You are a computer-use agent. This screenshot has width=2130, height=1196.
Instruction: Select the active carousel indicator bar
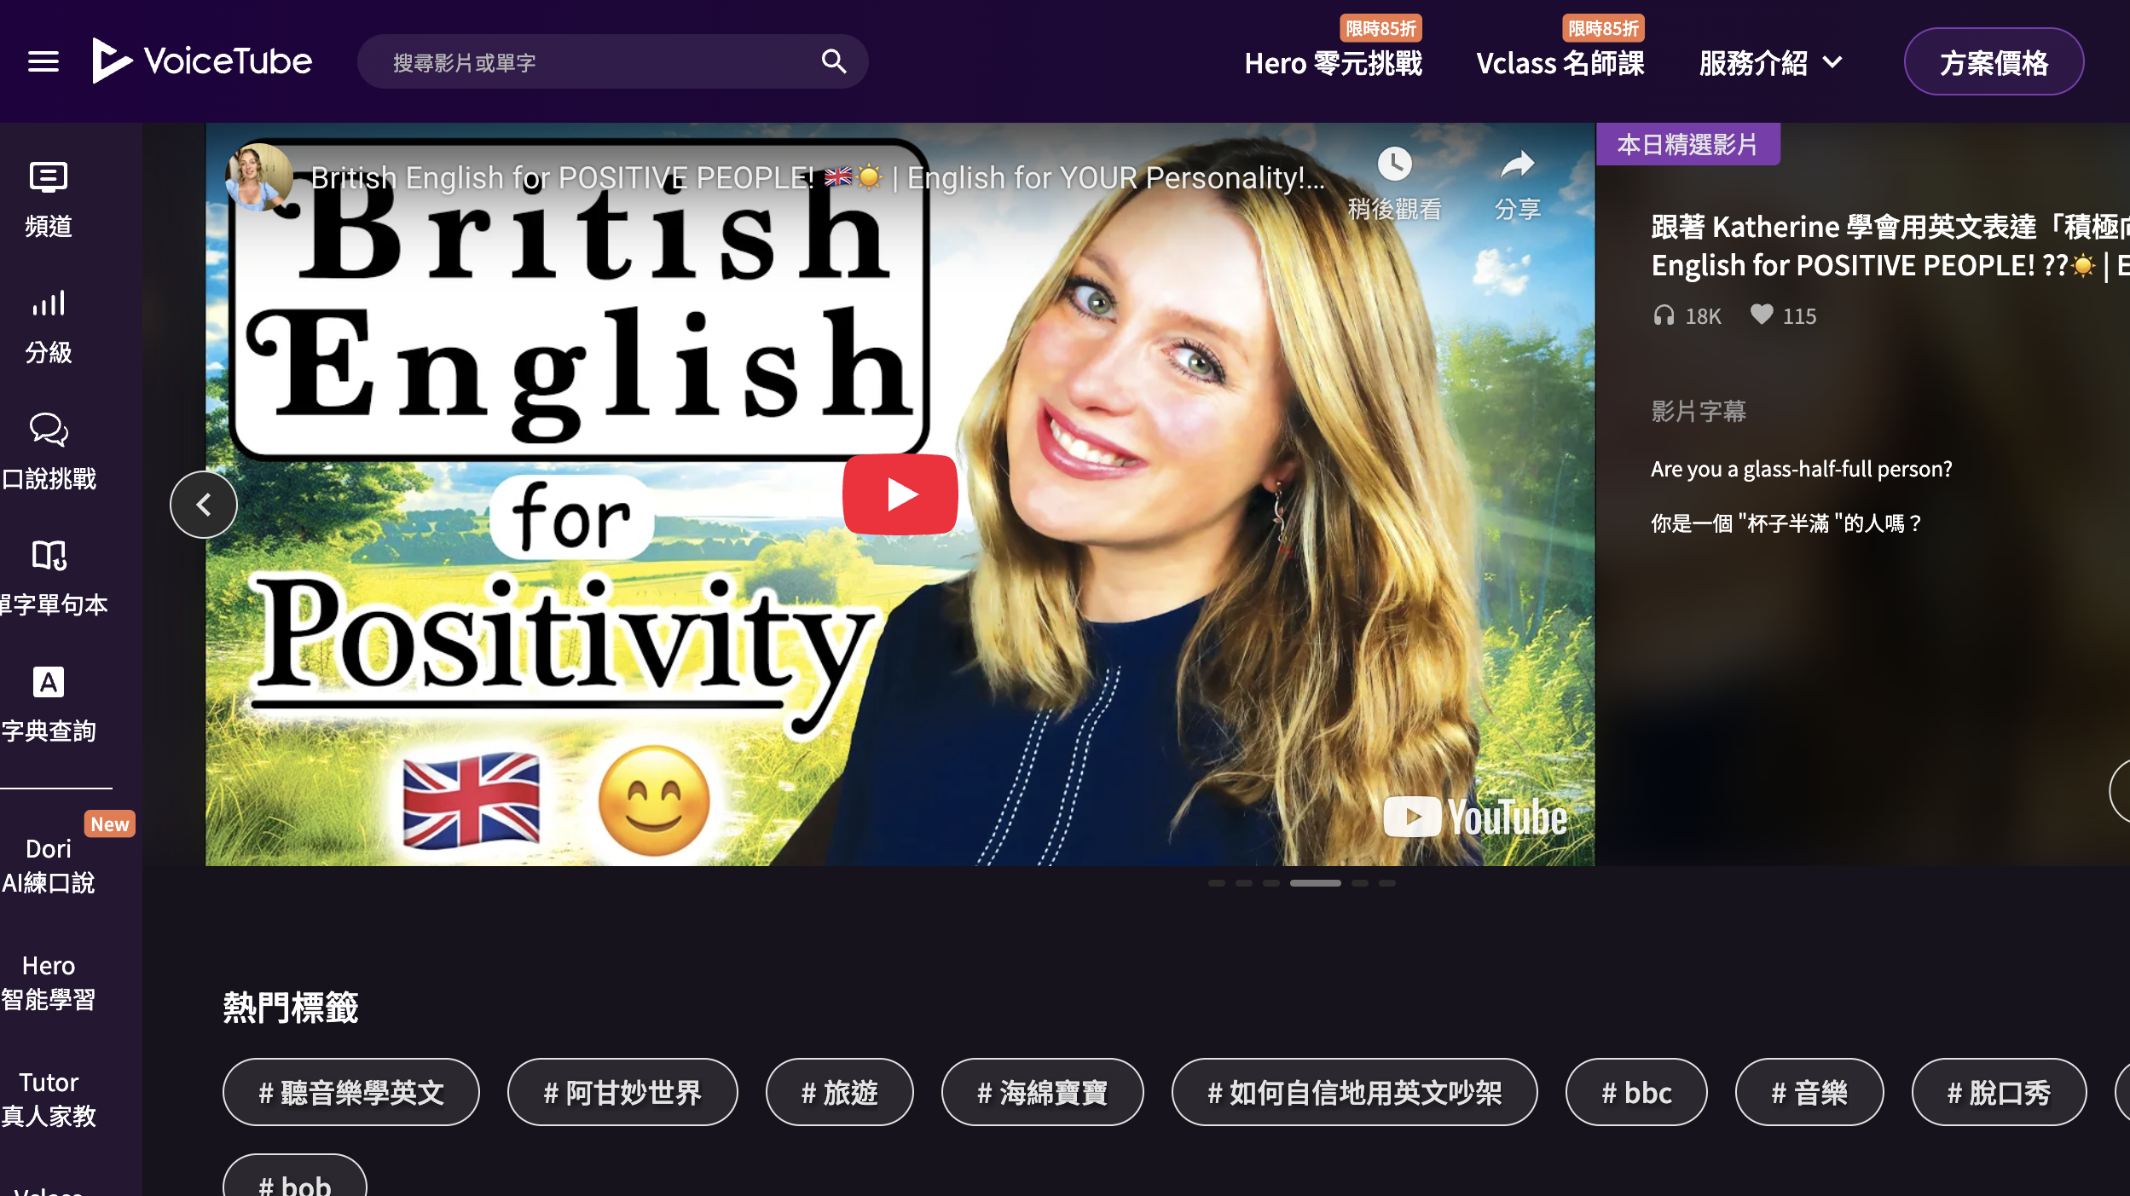(x=1315, y=883)
